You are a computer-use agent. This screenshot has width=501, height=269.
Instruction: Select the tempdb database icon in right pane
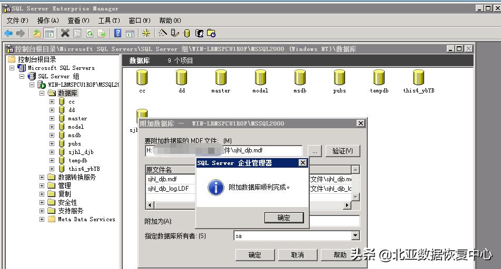point(379,77)
